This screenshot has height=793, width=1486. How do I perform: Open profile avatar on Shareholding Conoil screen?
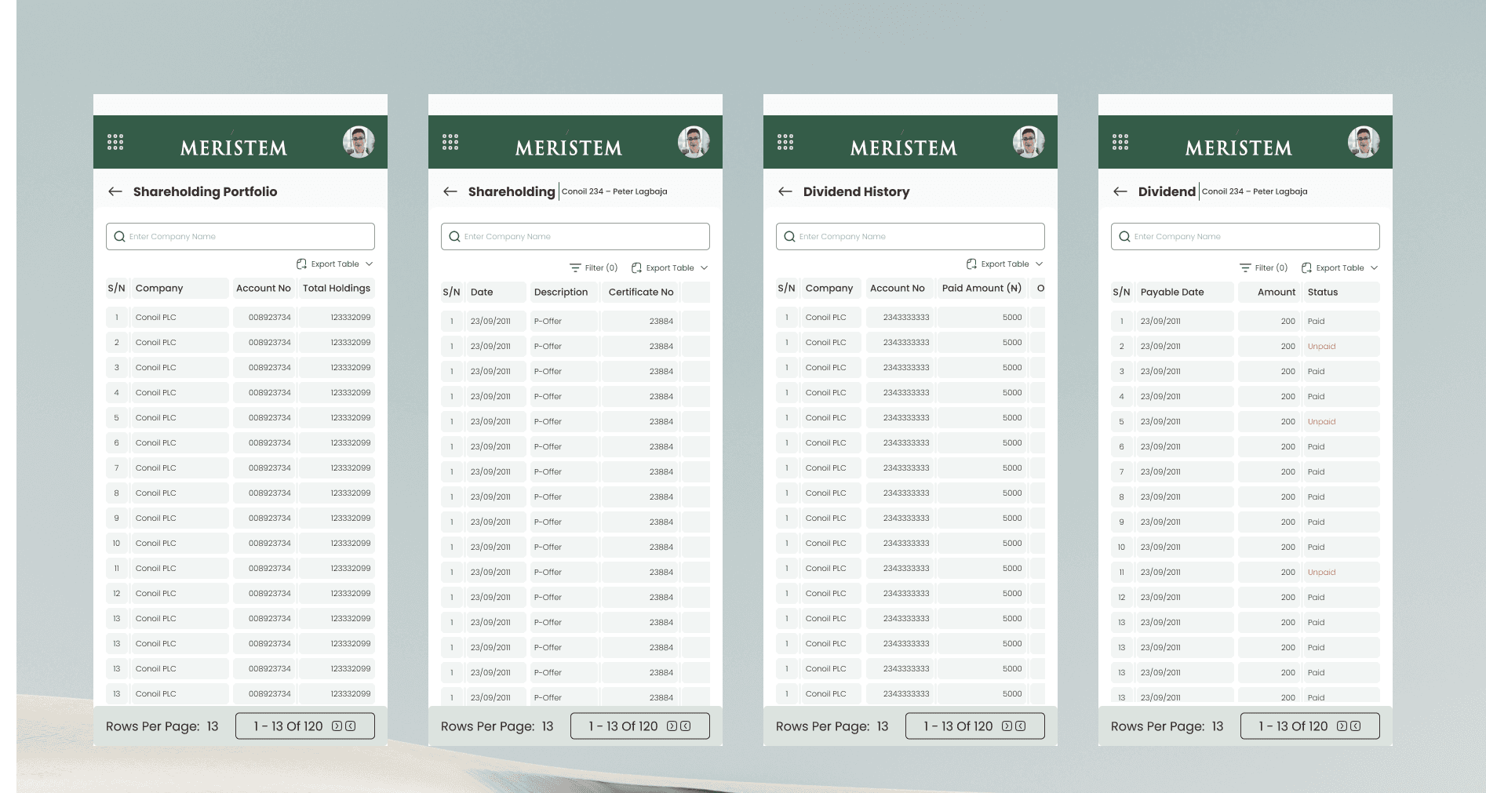(x=694, y=142)
